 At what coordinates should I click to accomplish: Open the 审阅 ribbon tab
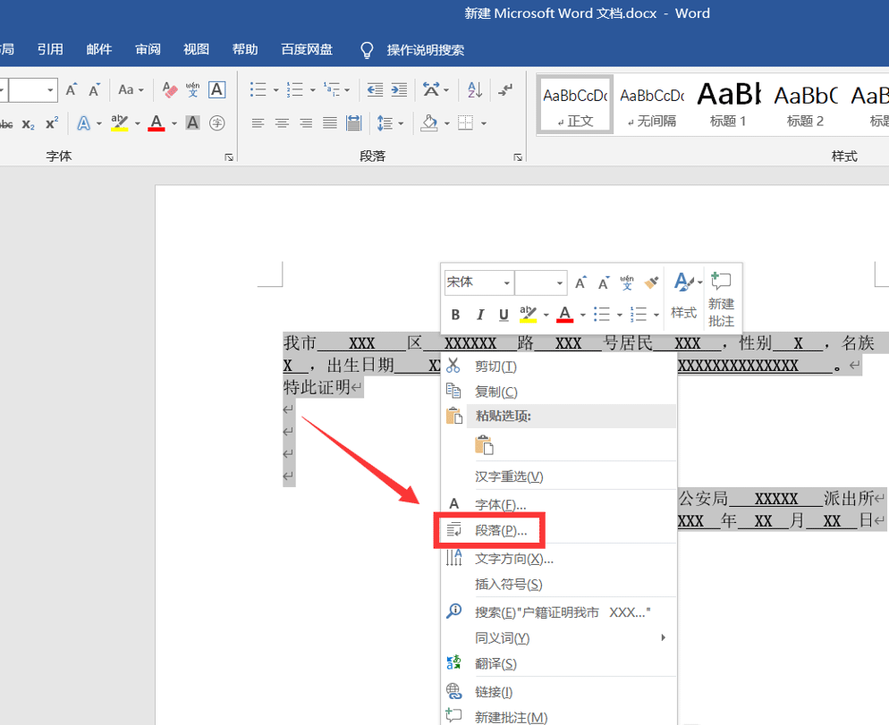[x=148, y=49]
